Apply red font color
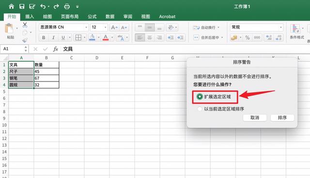Screen dimensions: 310x178 (106, 37)
